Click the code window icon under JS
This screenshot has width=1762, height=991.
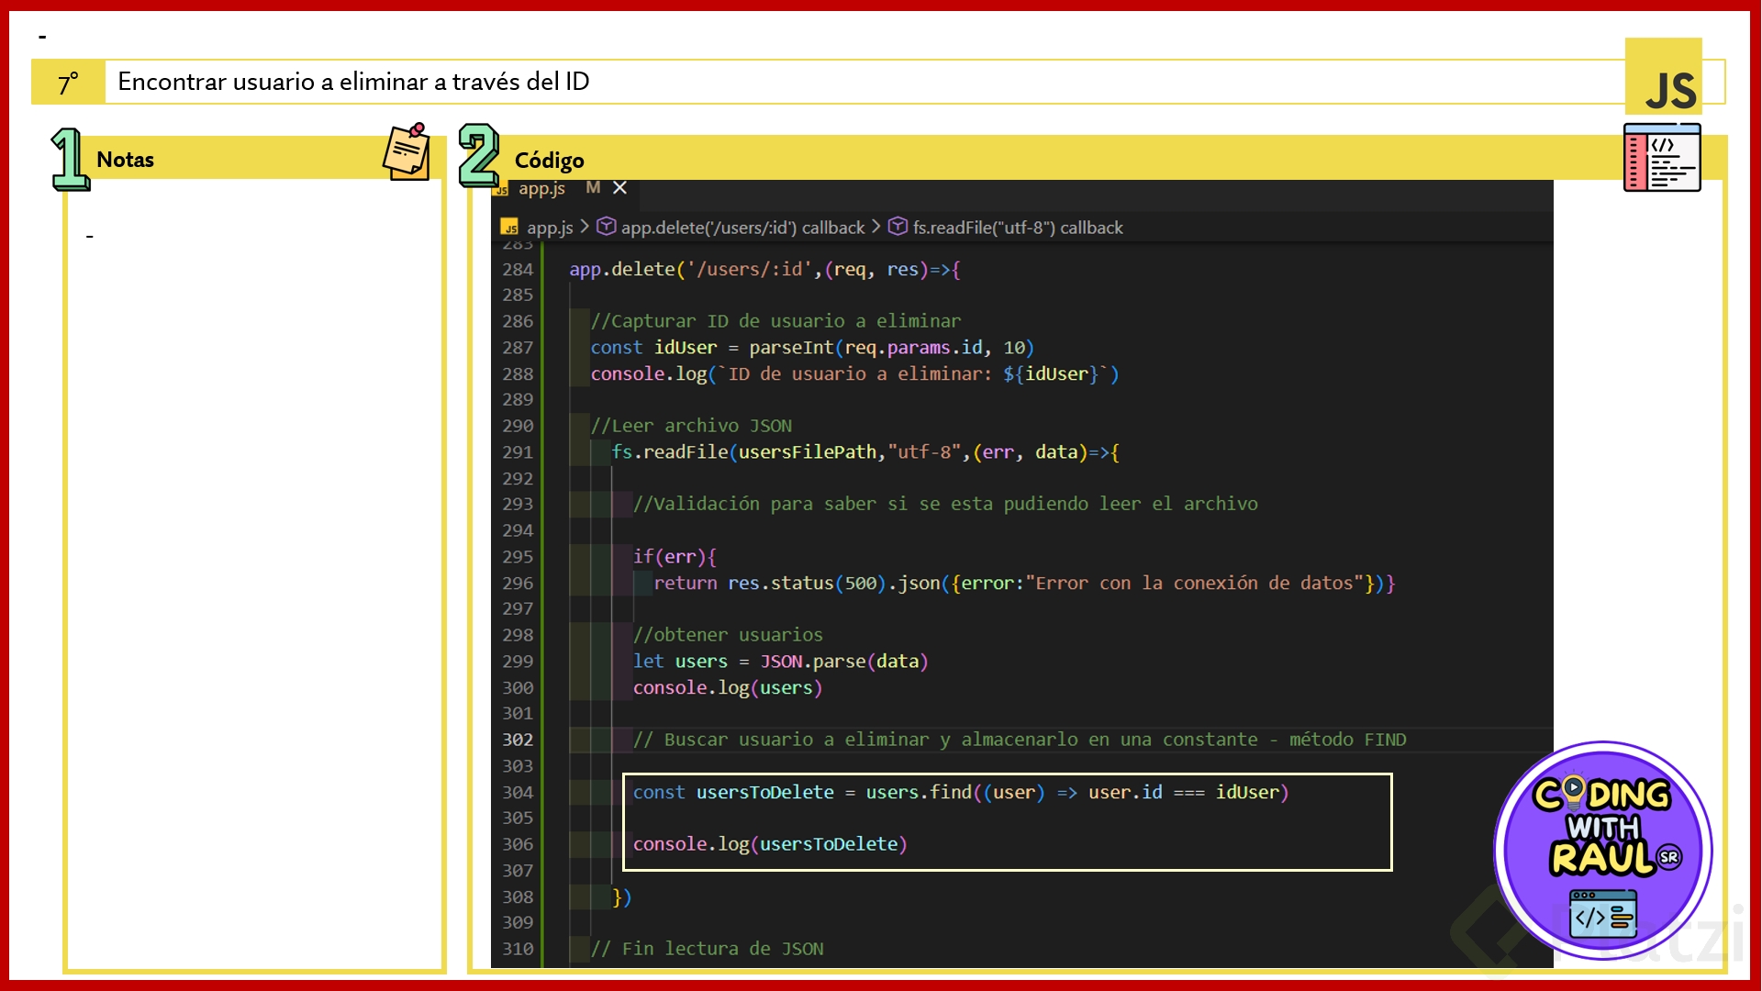(x=1662, y=158)
